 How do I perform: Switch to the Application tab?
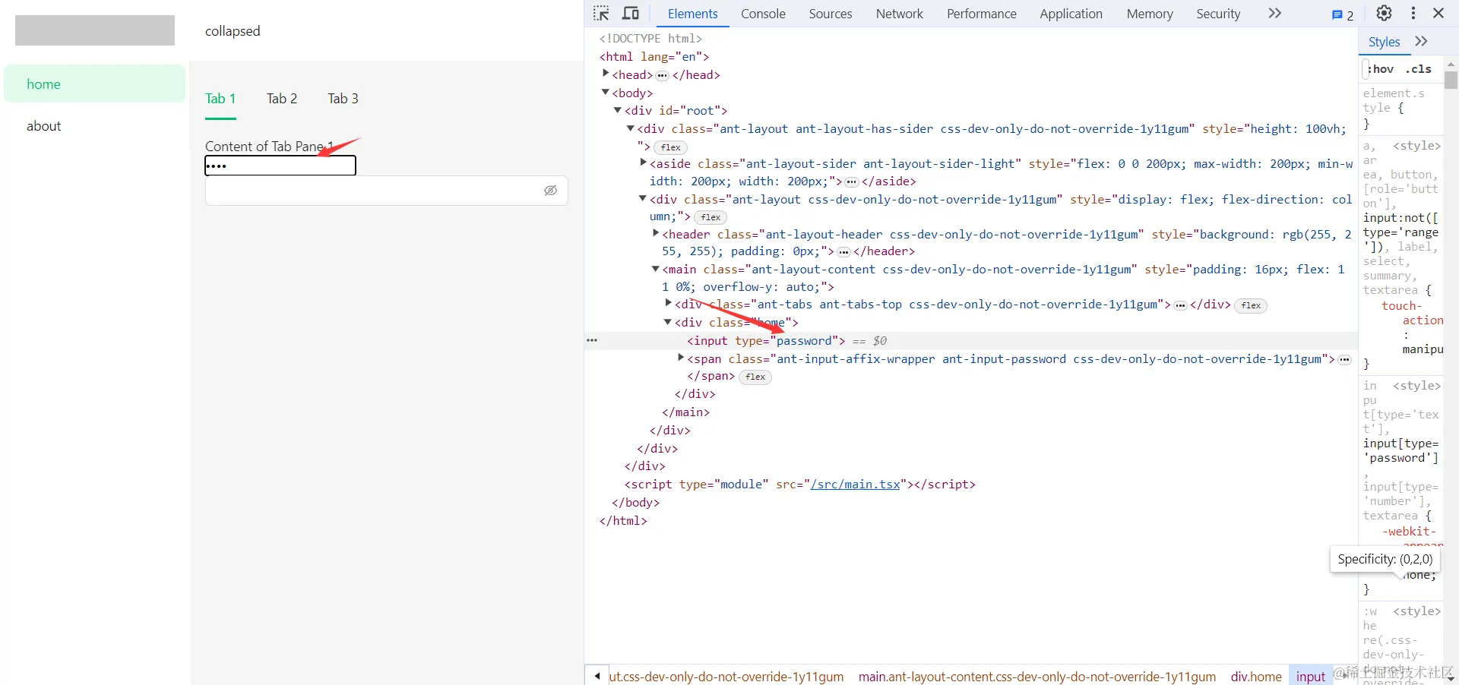(x=1071, y=14)
